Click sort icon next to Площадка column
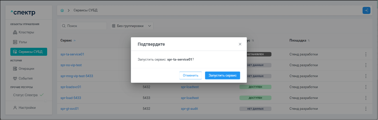 coord(309,41)
